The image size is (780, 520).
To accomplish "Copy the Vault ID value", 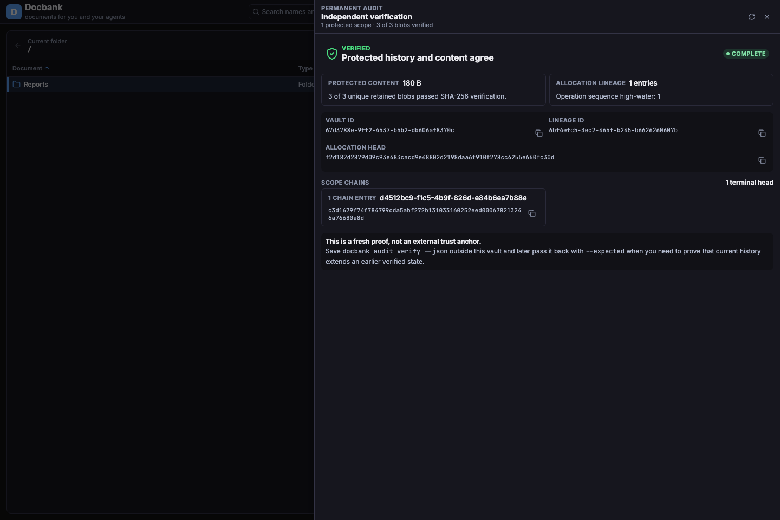I will [x=539, y=133].
